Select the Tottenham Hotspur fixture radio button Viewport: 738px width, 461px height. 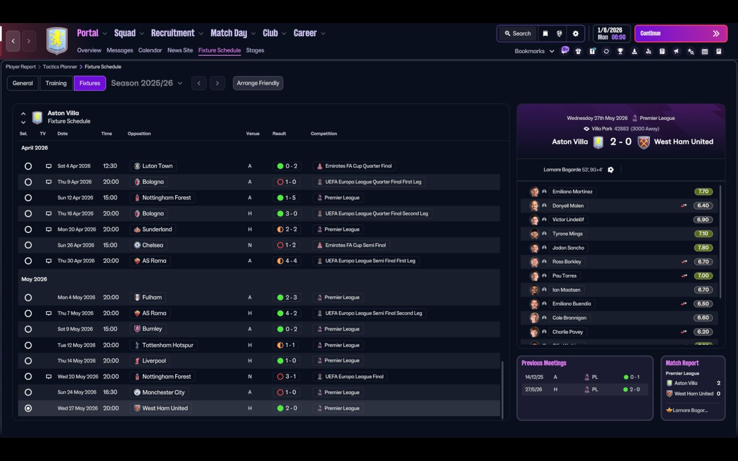28,345
